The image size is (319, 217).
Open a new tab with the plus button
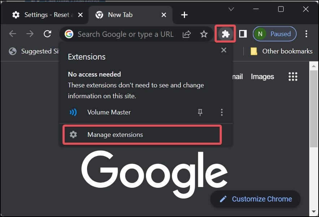(184, 15)
